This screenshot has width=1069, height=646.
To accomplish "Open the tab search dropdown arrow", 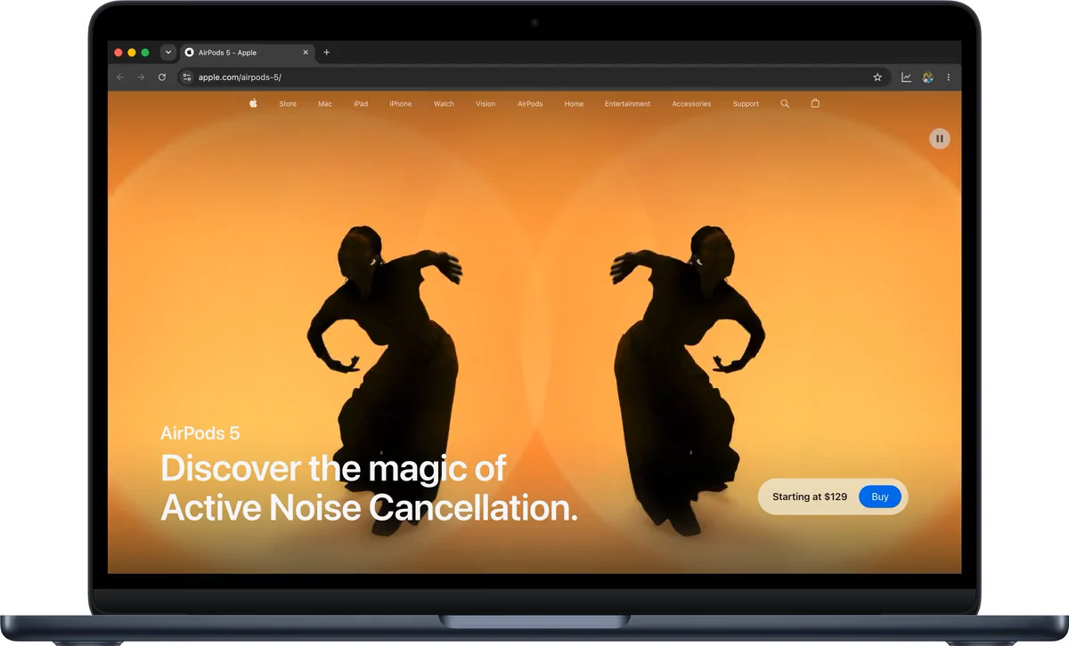I will coord(167,52).
